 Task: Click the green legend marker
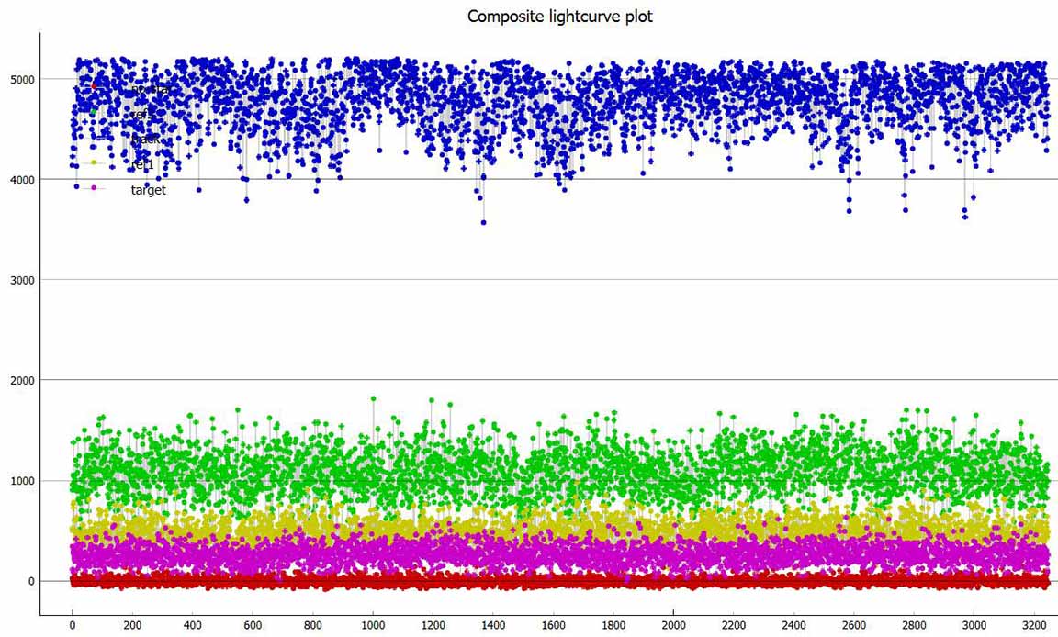click(x=94, y=112)
